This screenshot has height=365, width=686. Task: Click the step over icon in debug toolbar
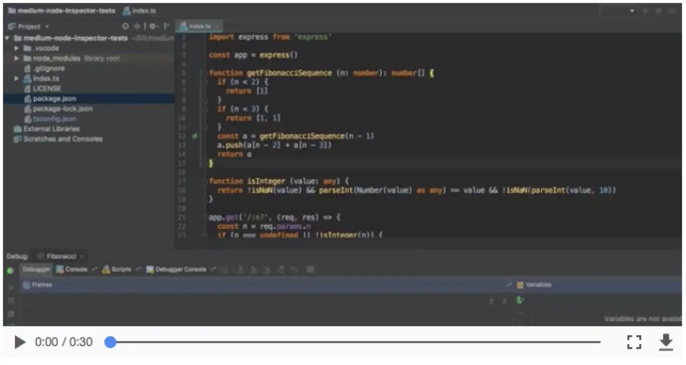click(x=241, y=270)
